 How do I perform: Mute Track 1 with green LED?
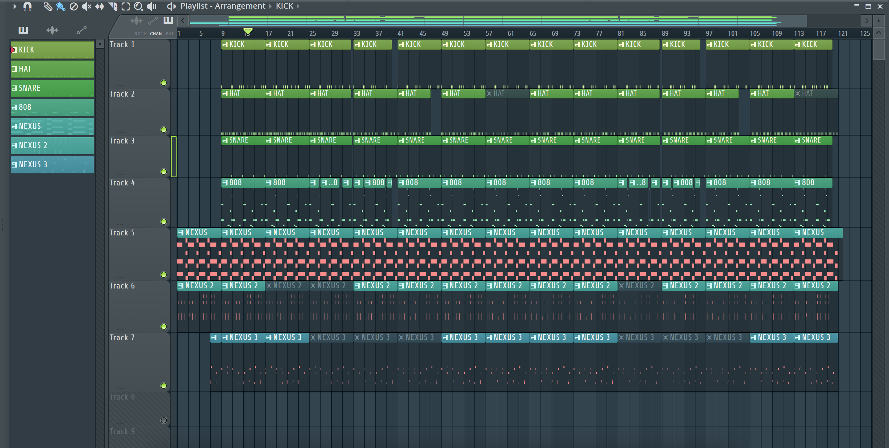(x=164, y=83)
